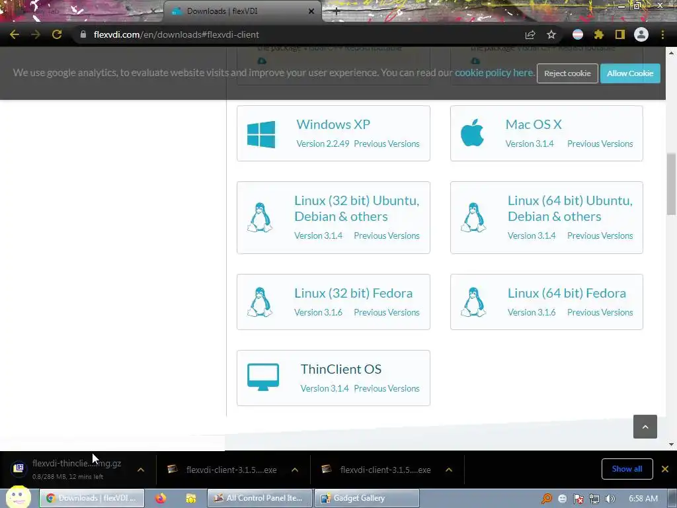Image resolution: width=677 pixels, height=508 pixels.
Task: Click the scrollbar down arrow
Action: [671, 444]
